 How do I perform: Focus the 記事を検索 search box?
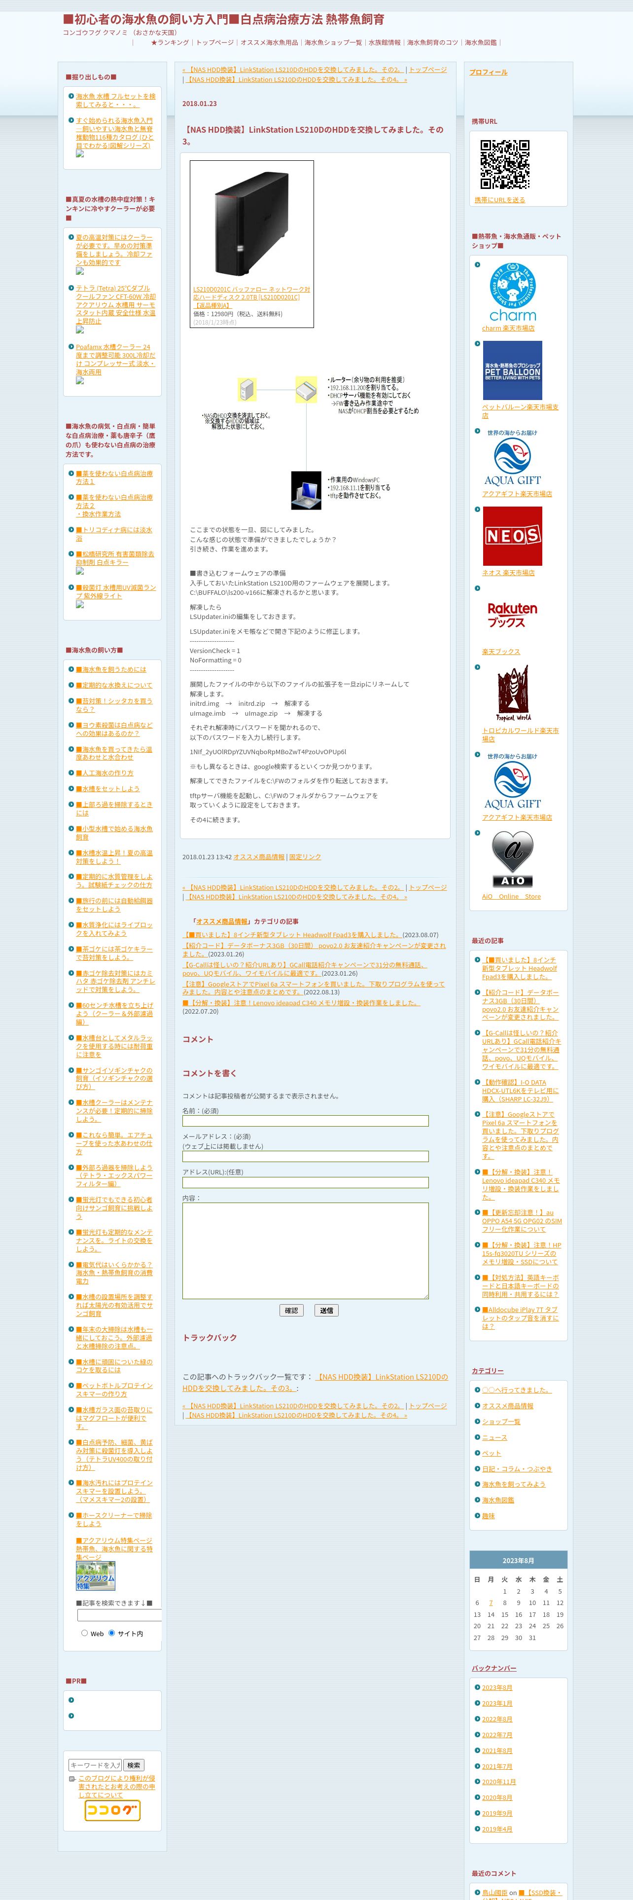(x=119, y=1614)
